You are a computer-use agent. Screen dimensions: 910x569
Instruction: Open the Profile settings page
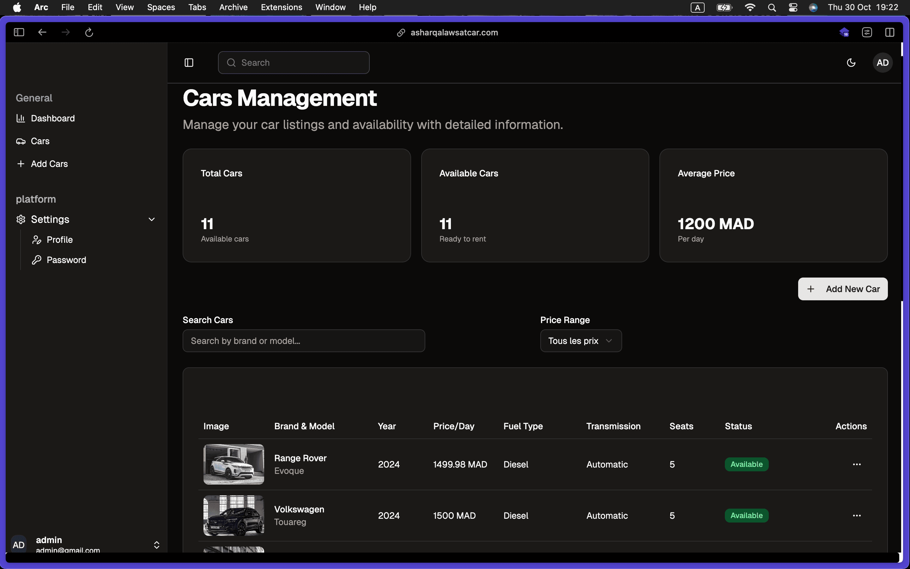click(x=59, y=240)
